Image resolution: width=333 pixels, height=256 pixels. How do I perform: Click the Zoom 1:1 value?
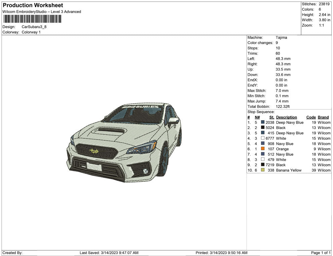click(322, 25)
